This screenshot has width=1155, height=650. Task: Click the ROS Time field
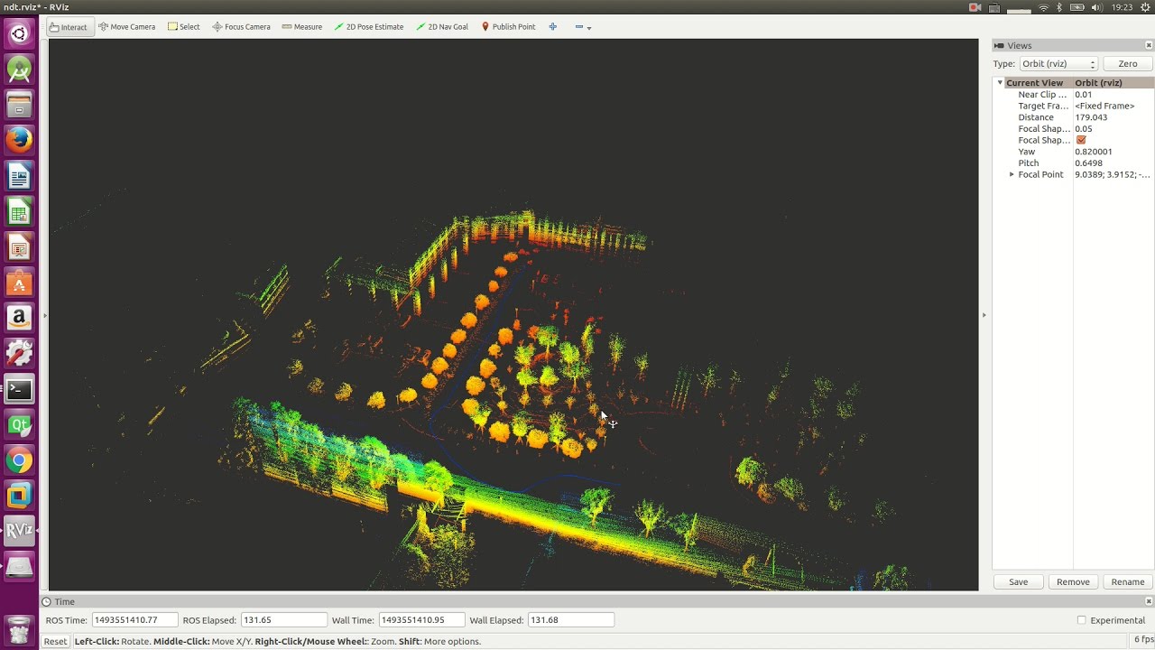[134, 620]
